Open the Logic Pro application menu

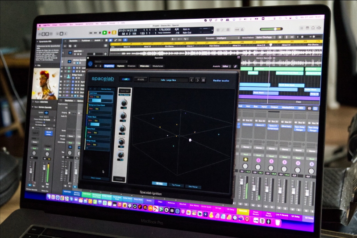[46, 25]
